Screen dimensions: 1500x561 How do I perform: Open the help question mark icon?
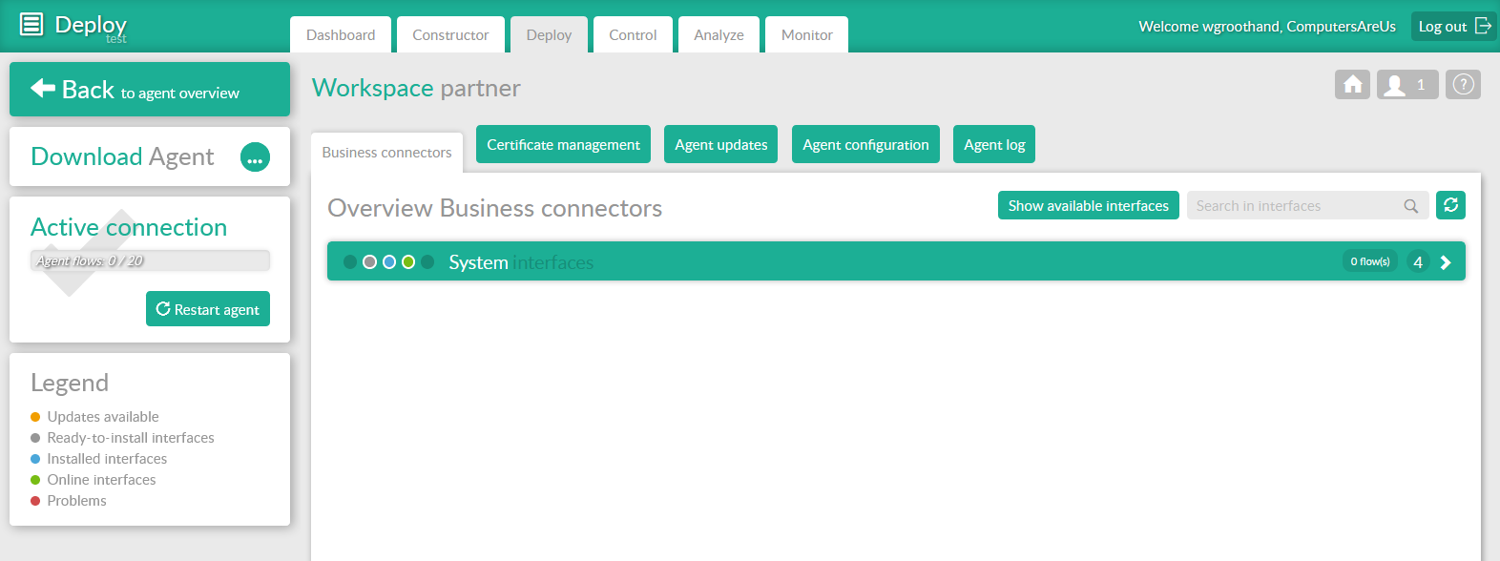click(1463, 85)
